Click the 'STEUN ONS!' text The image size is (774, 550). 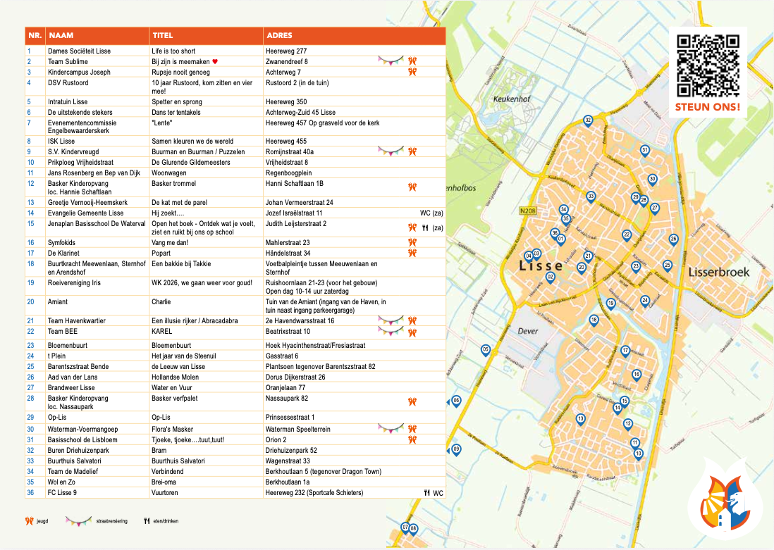pyautogui.click(x=707, y=107)
